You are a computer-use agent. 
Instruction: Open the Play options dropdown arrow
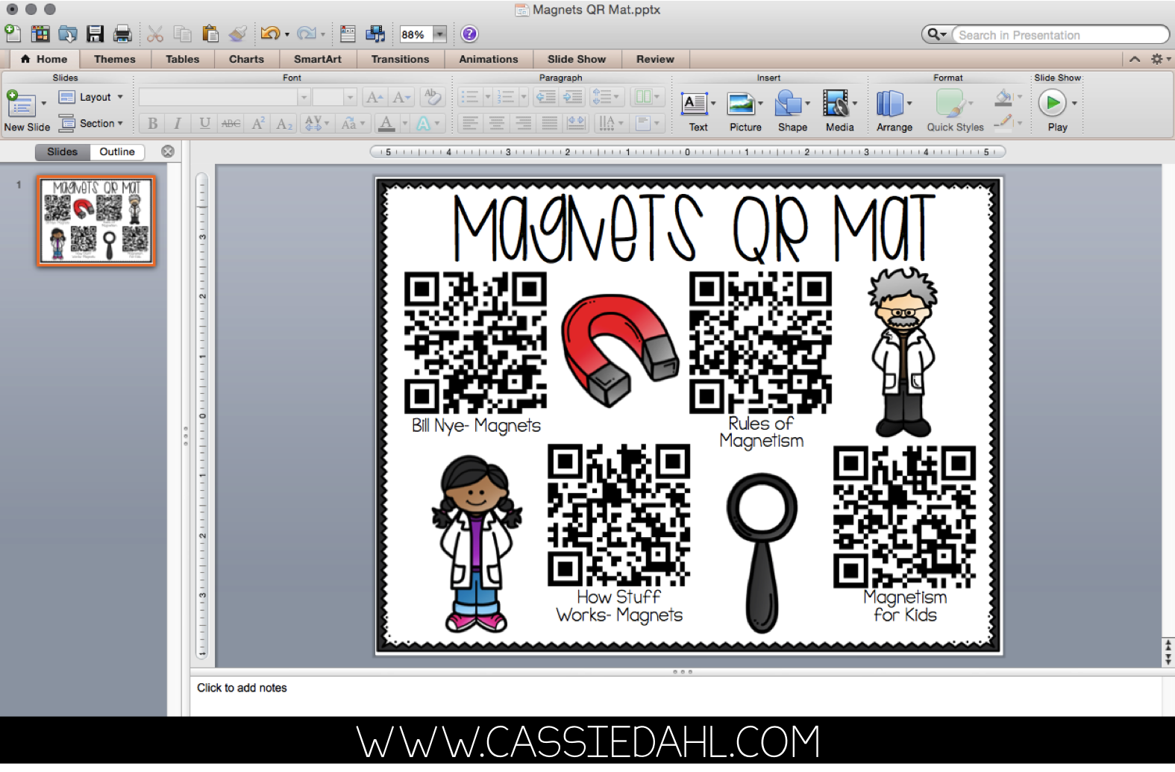pyautogui.click(x=1074, y=103)
